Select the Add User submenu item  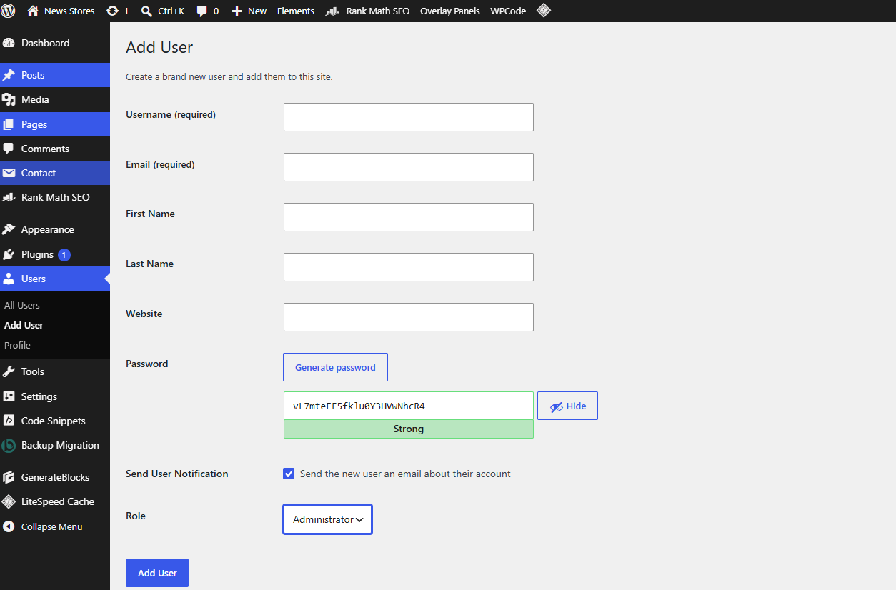pyautogui.click(x=24, y=325)
